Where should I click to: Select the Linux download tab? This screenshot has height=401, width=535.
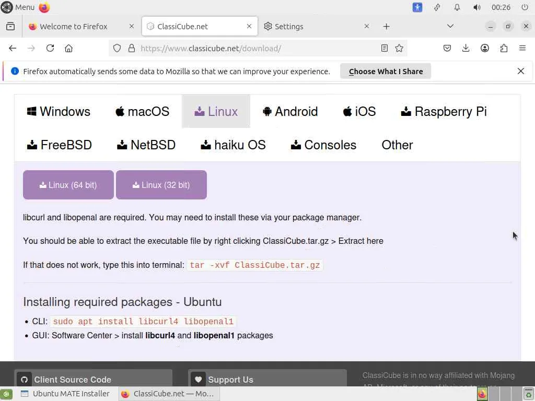pos(216,112)
